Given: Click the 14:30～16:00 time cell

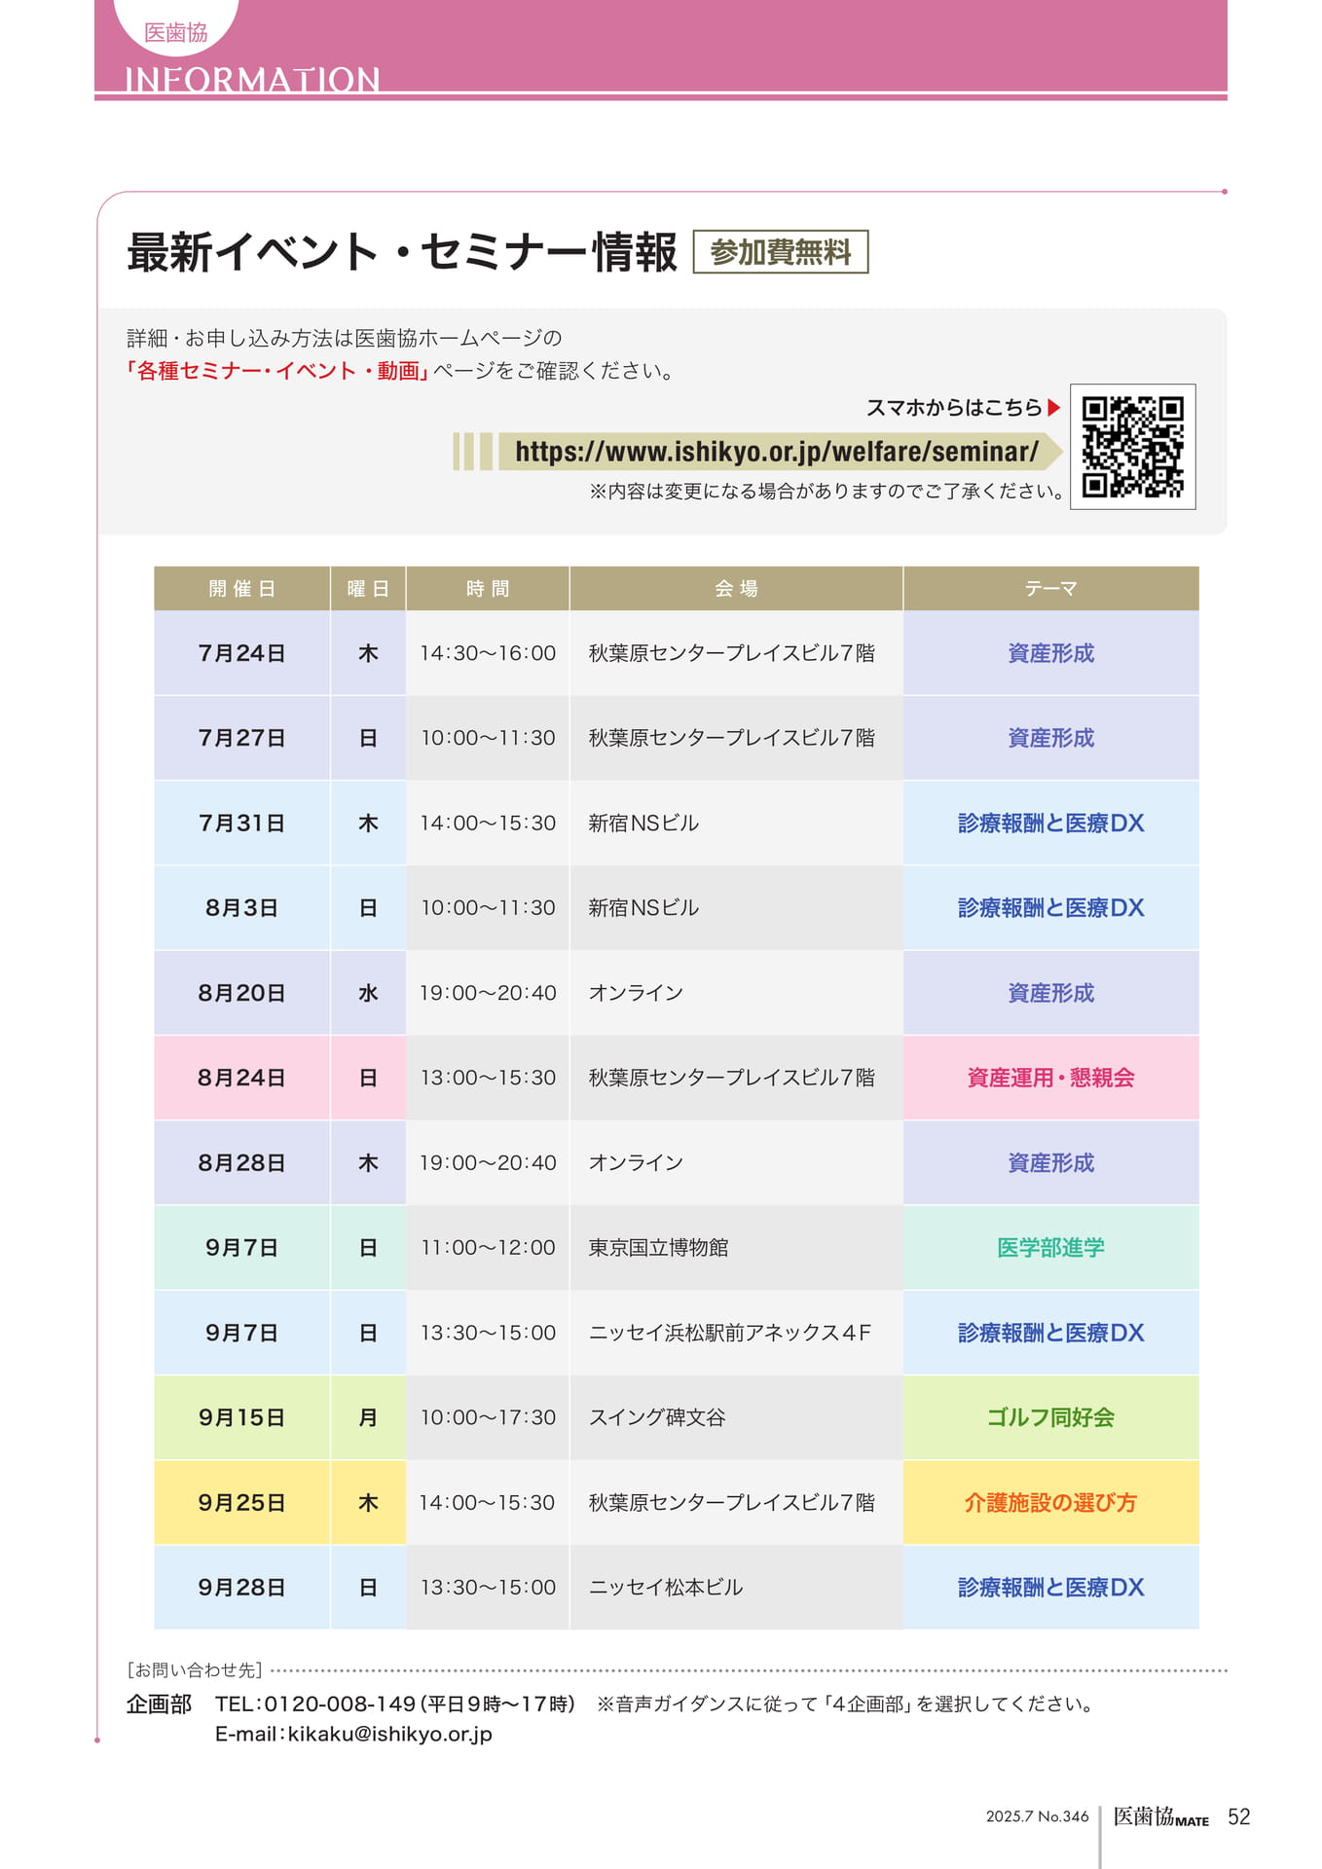Looking at the screenshot, I should (488, 653).
